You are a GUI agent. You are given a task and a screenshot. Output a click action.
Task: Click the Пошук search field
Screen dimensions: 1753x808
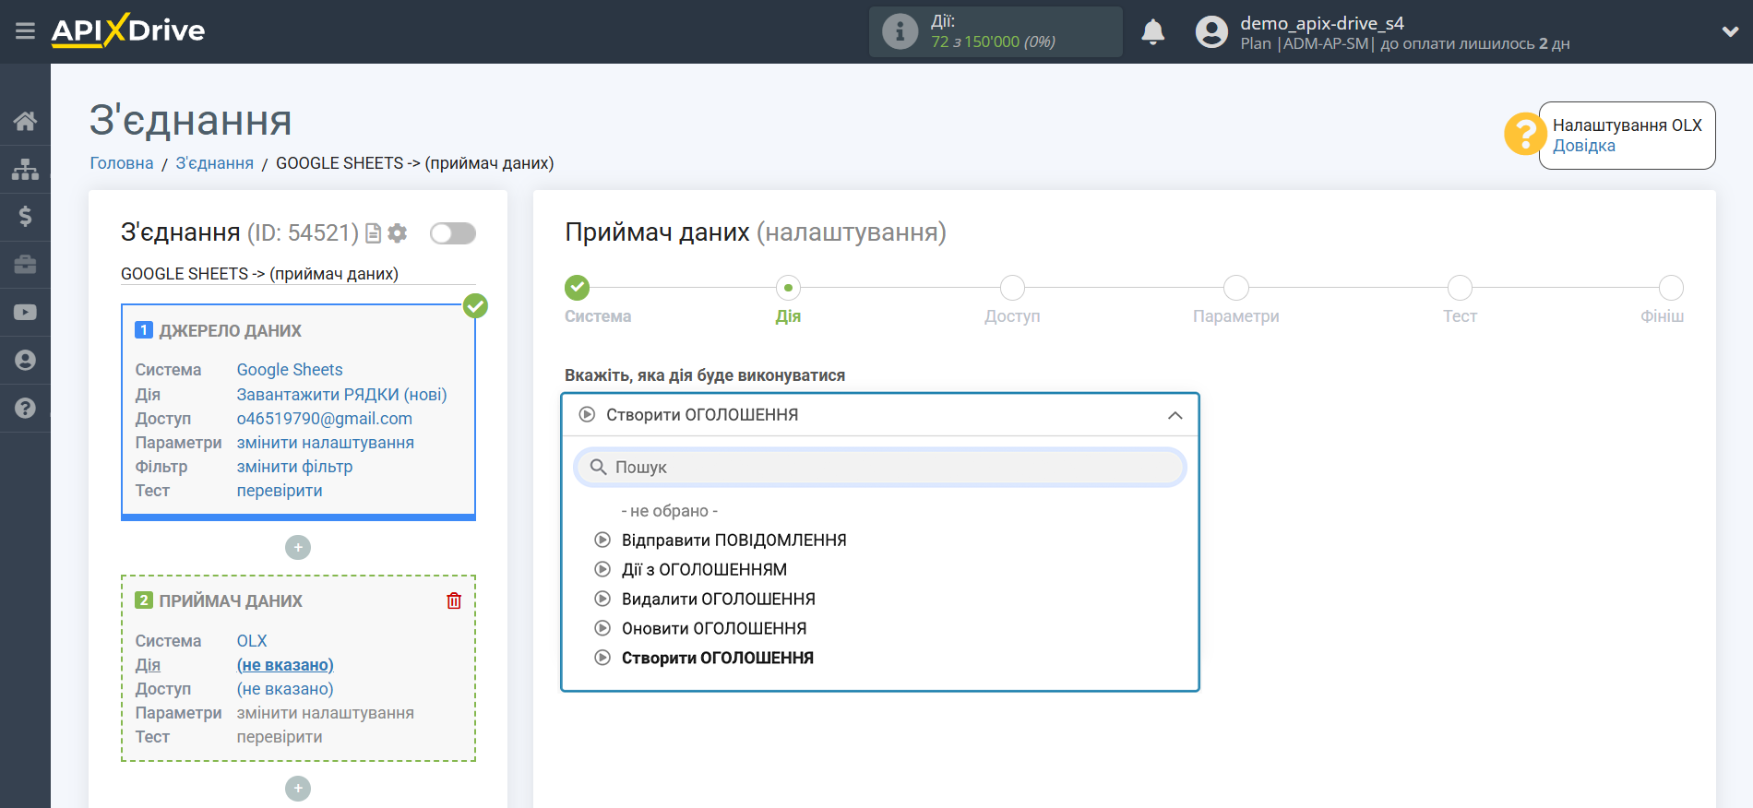[880, 468]
